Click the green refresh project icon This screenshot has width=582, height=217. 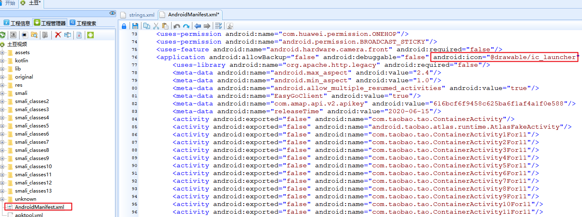(x=2, y=35)
